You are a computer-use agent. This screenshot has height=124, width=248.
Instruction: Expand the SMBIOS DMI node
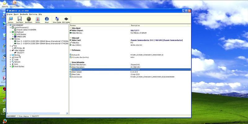[13, 37]
